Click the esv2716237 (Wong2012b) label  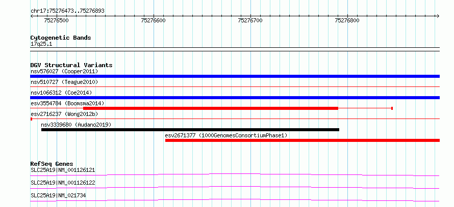[64, 114]
